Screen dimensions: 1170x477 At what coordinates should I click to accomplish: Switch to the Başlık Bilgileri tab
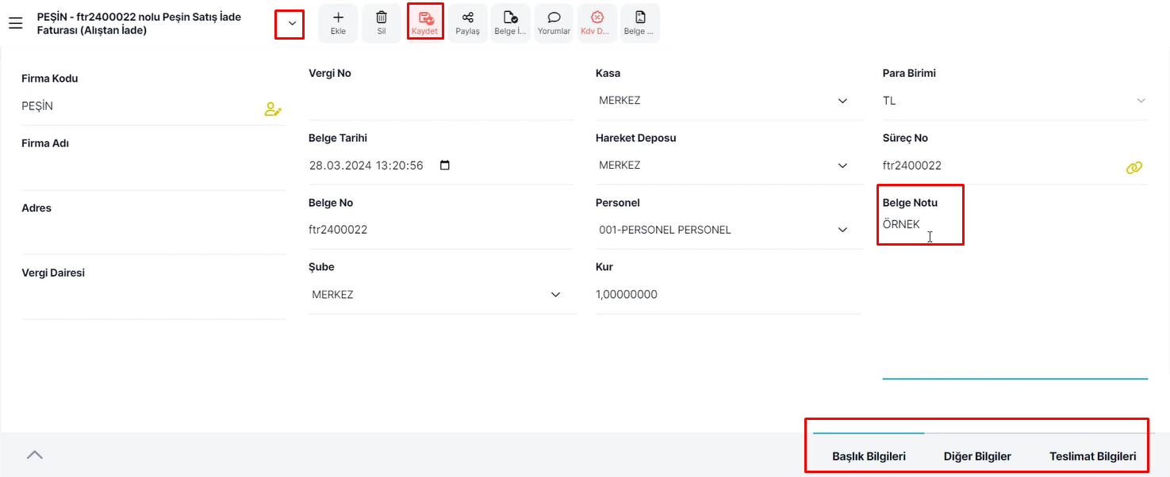click(x=869, y=456)
